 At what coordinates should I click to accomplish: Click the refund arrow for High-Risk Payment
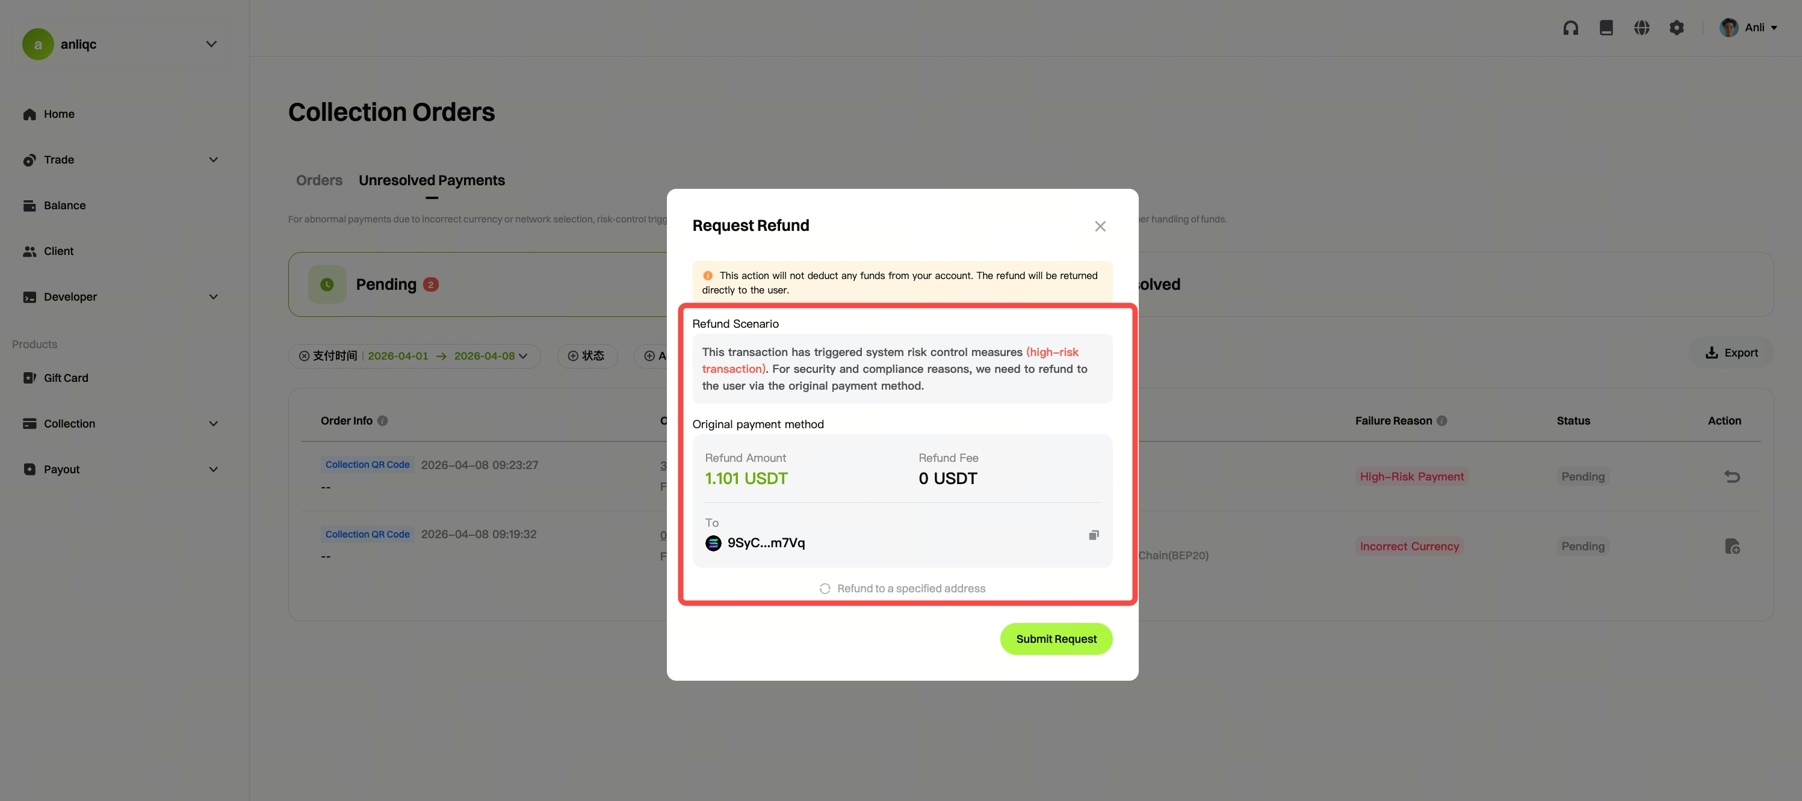point(1732,477)
